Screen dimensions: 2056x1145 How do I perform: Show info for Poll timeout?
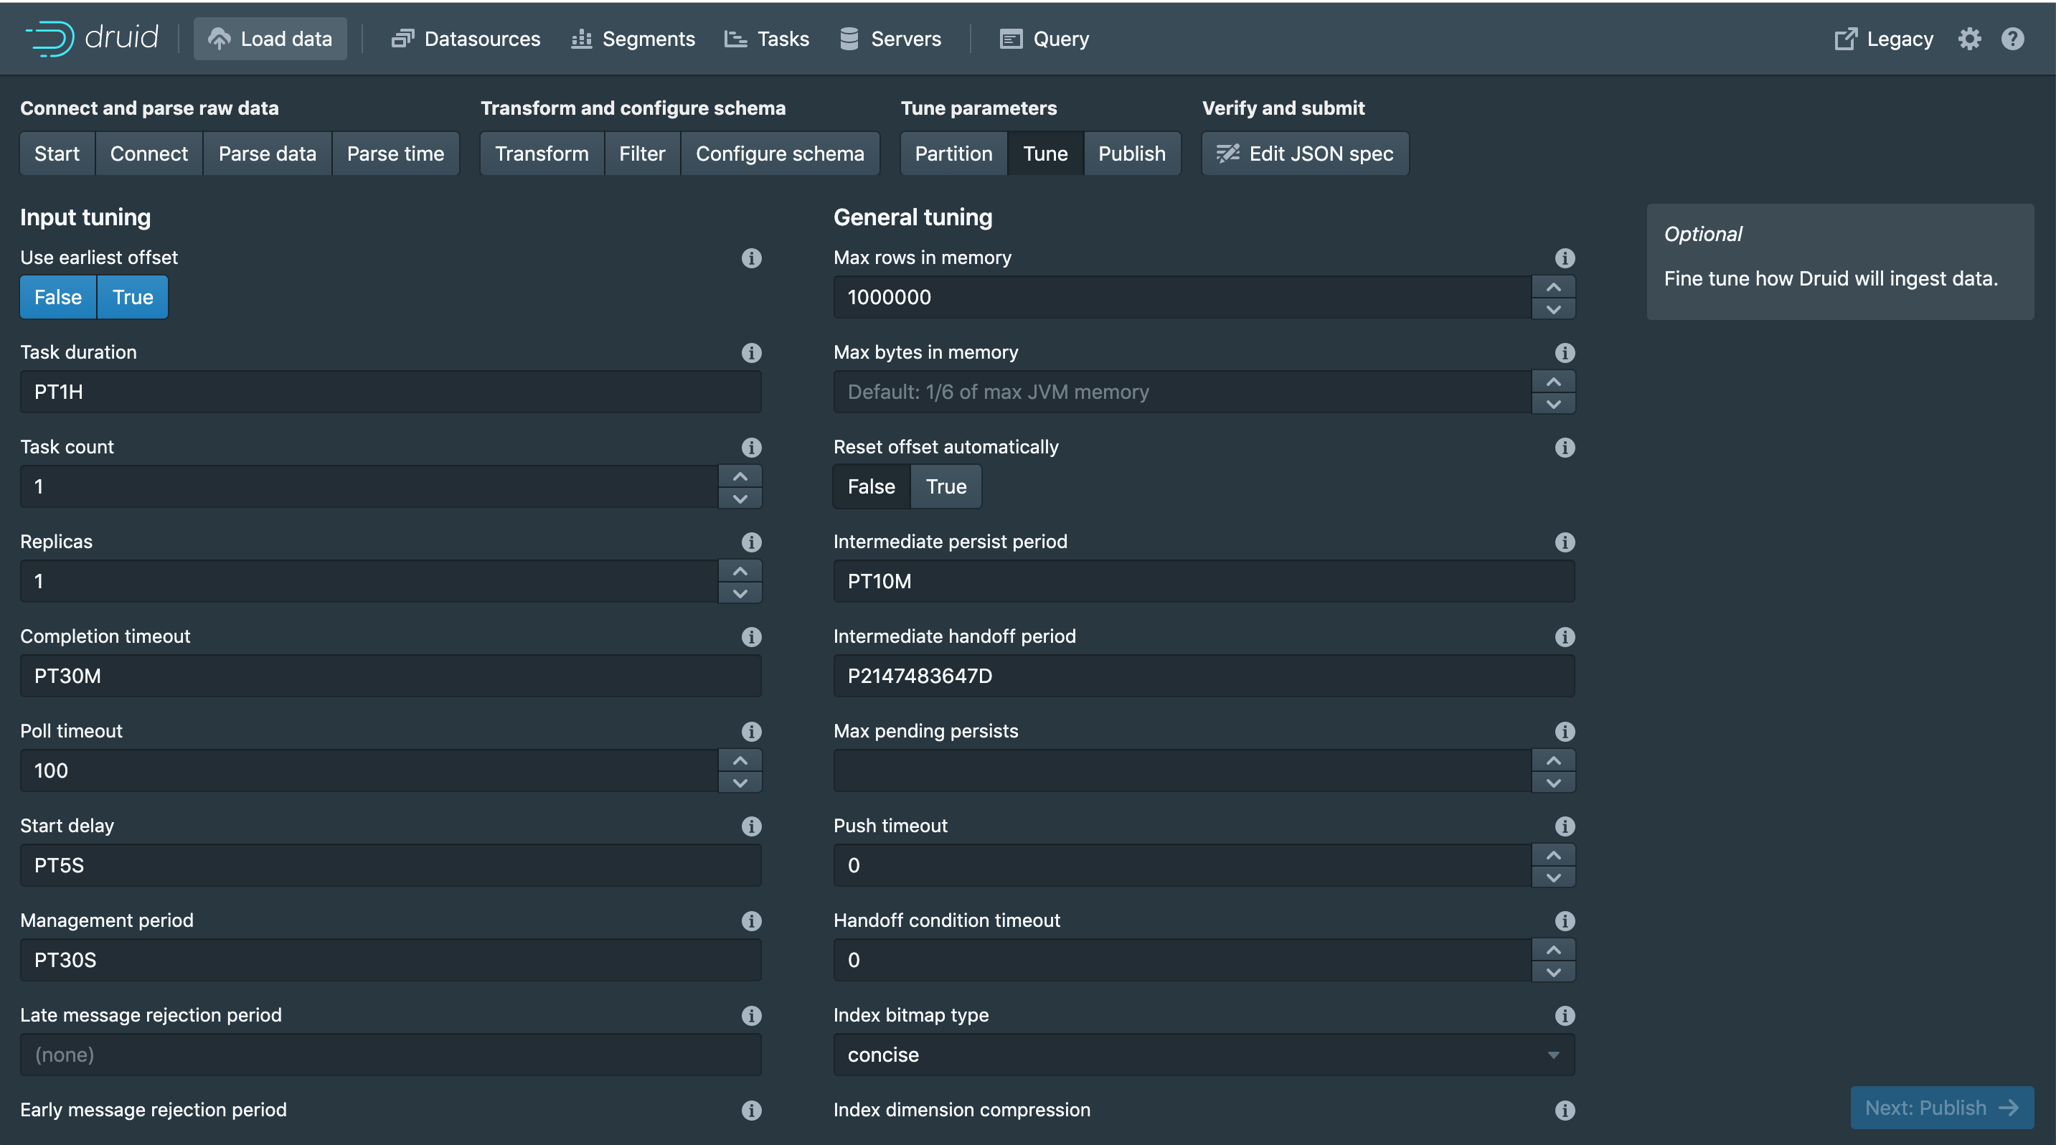click(751, 732)
